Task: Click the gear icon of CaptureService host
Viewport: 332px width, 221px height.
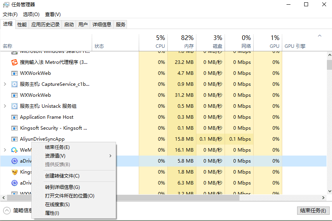Action: point(14,84)
